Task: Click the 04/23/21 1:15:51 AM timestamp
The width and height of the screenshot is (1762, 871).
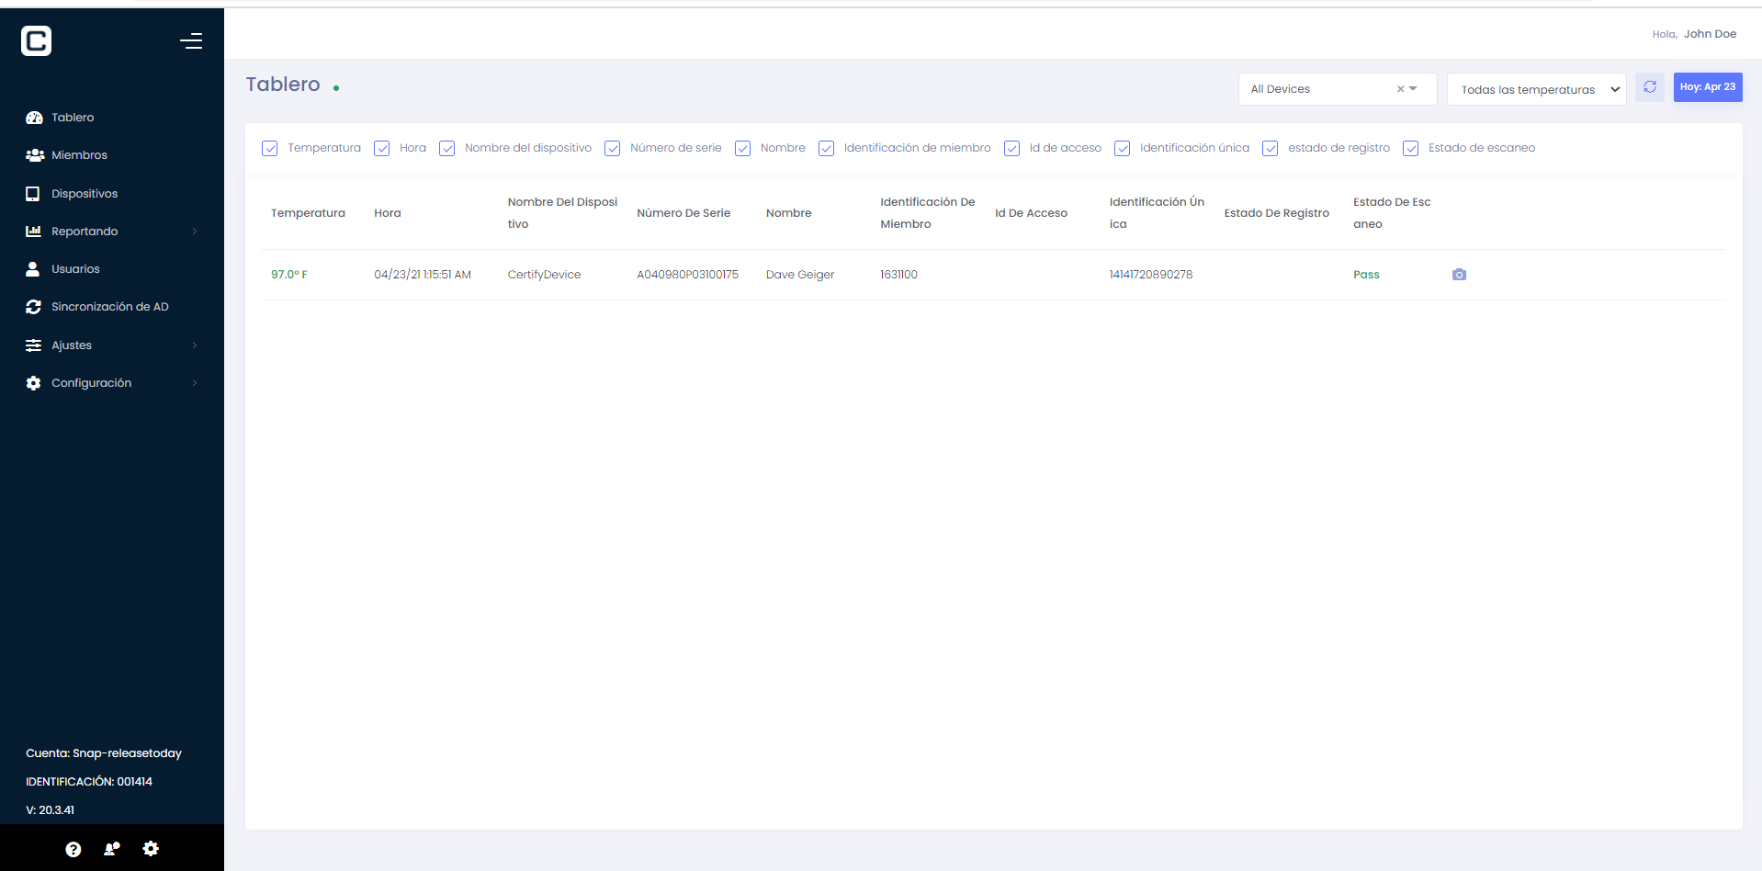Action: [423, 275]
